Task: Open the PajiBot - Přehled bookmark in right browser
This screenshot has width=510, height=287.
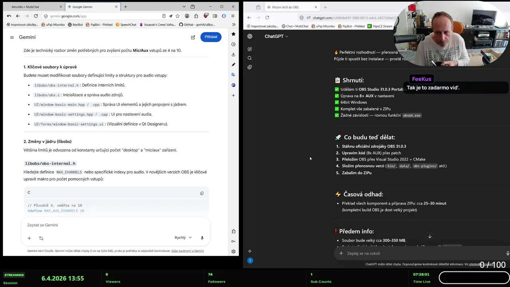Action: click(351, 26)
